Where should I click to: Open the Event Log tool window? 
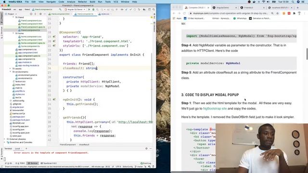click(x=146, y=163)
